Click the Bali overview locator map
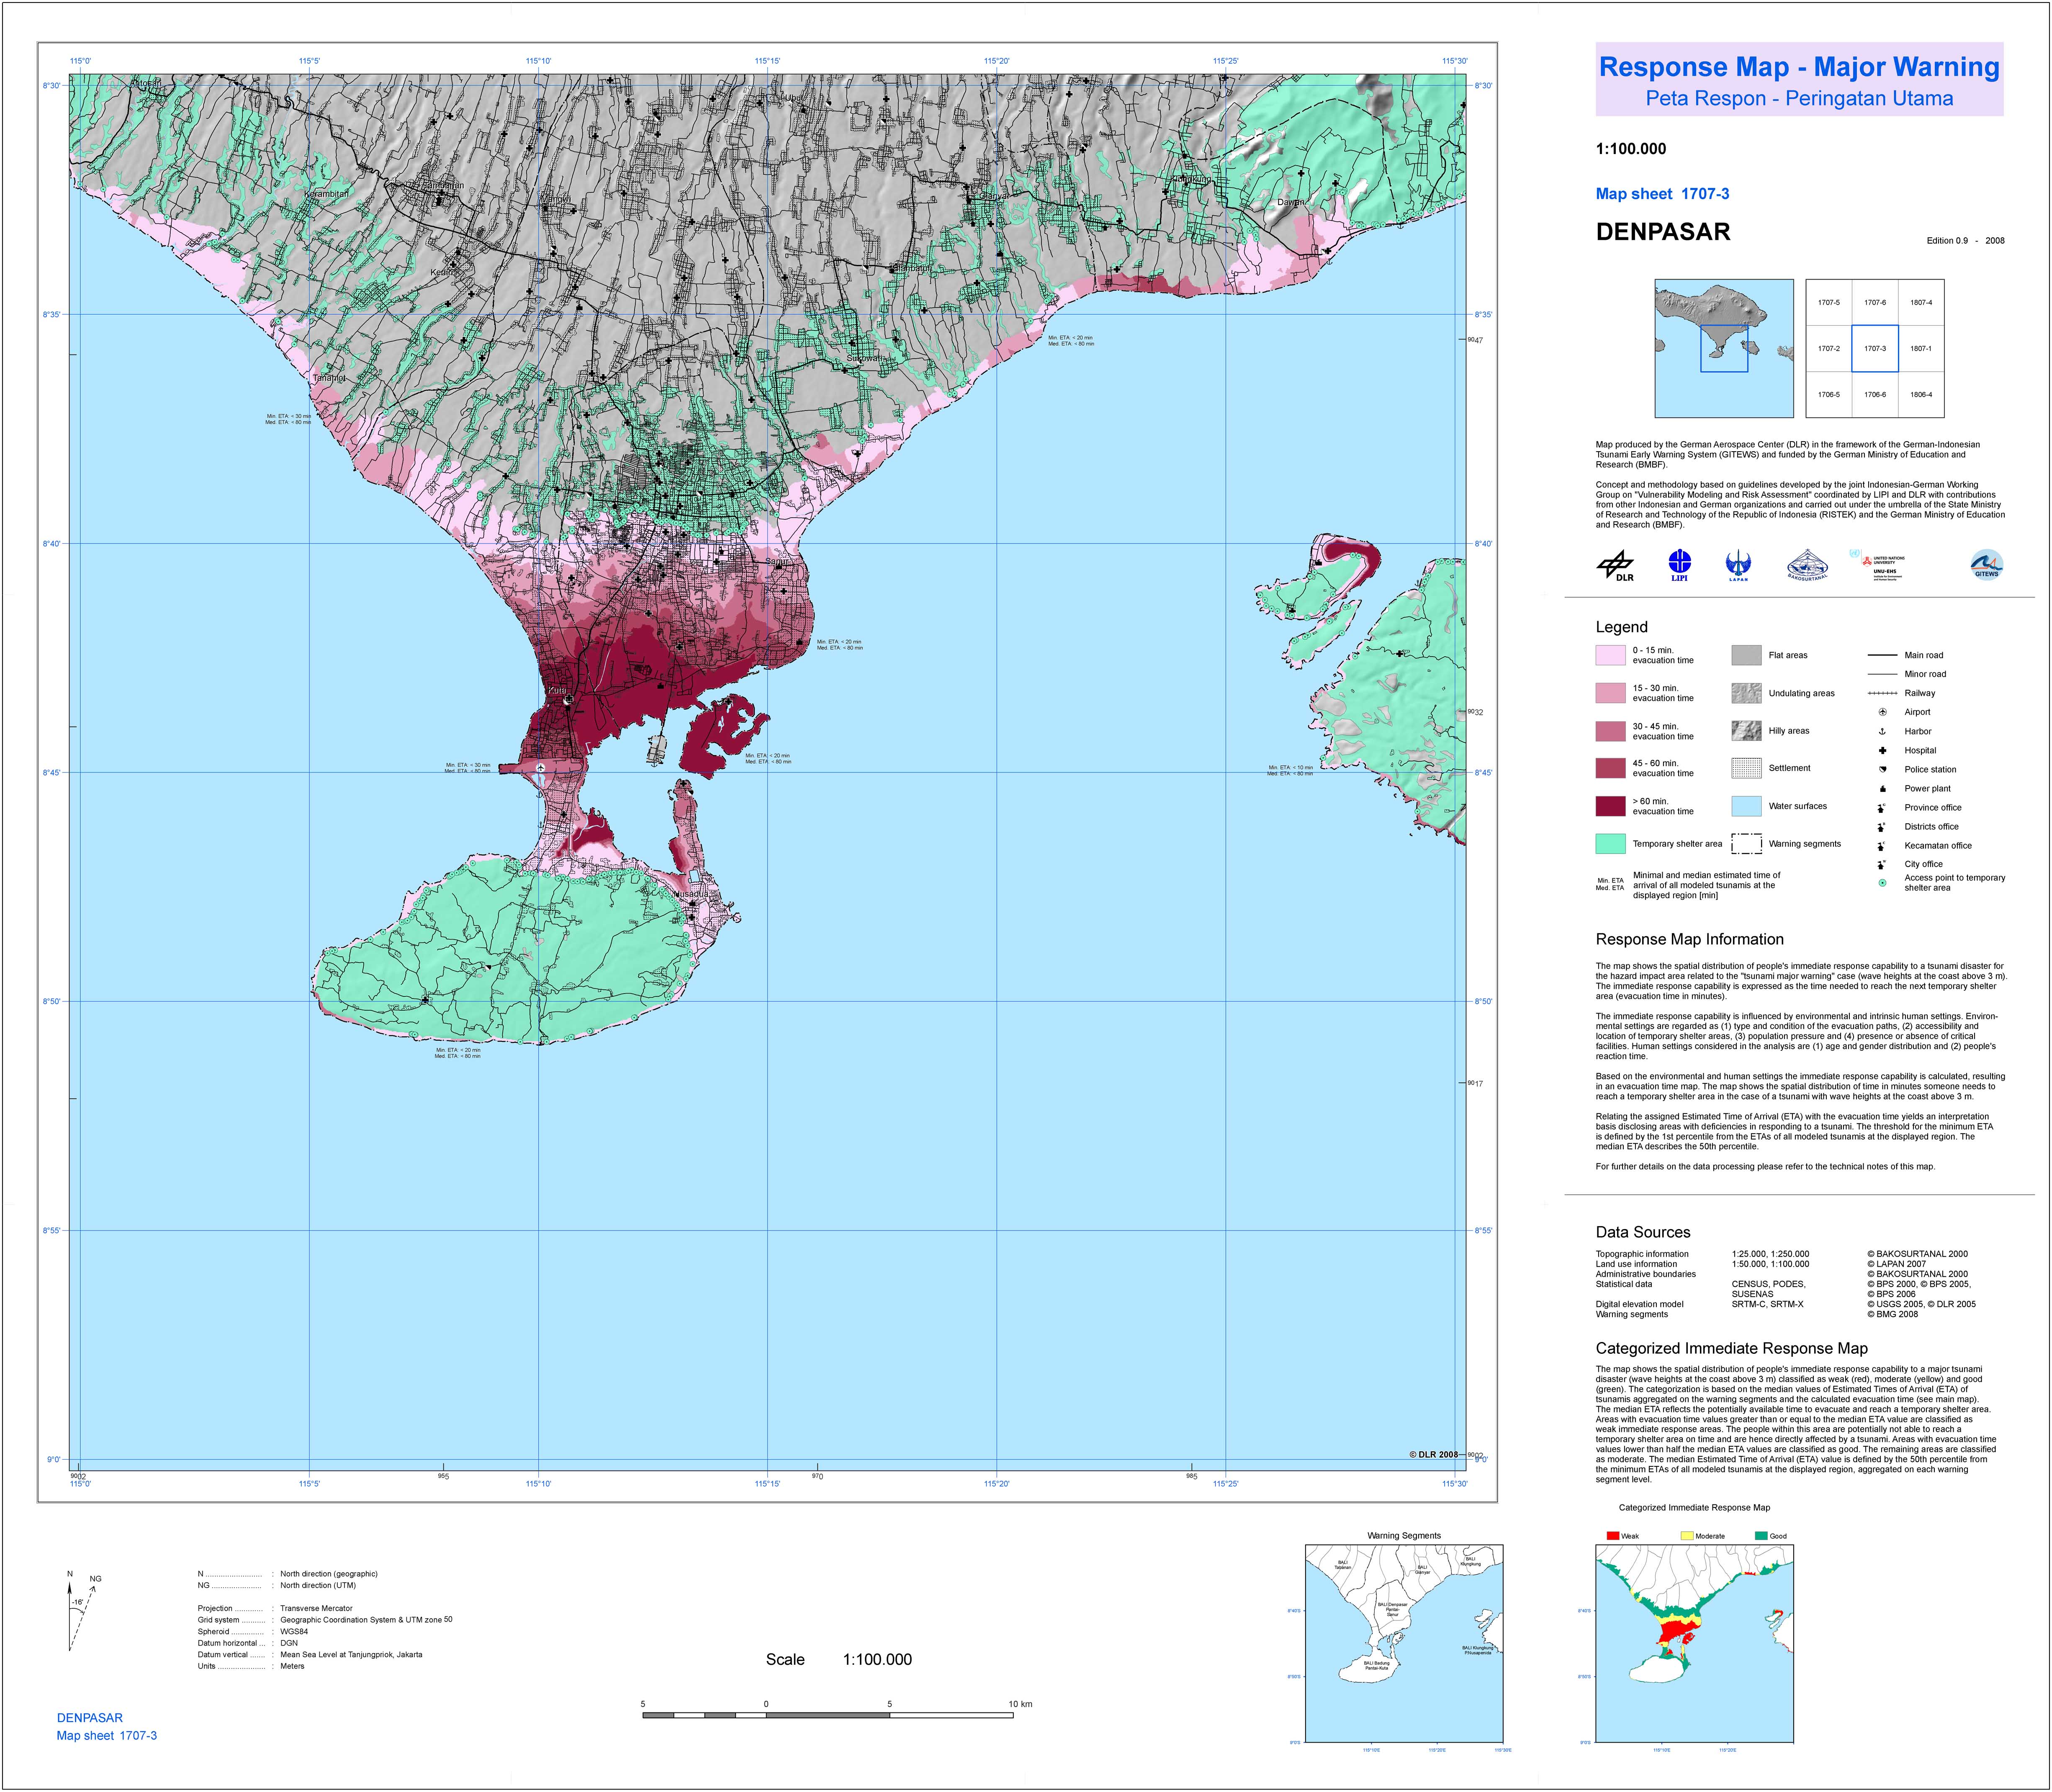Image resolution: width=2052 pixels, height=1792 pixels. 1724,348
